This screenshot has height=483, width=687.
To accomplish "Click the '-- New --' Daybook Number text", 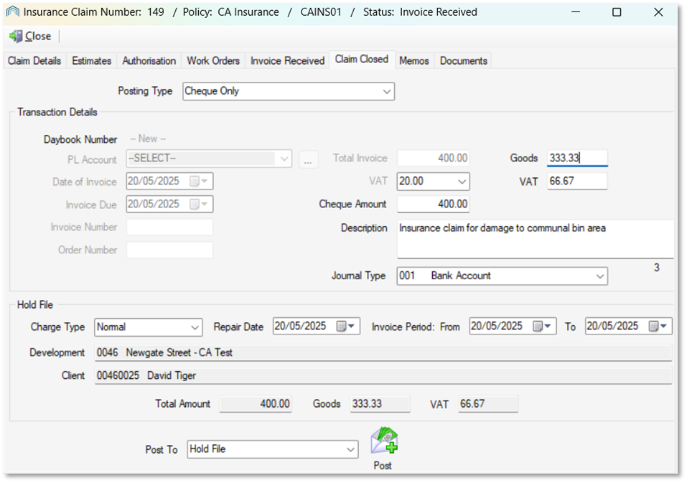I will coord(148,139).
